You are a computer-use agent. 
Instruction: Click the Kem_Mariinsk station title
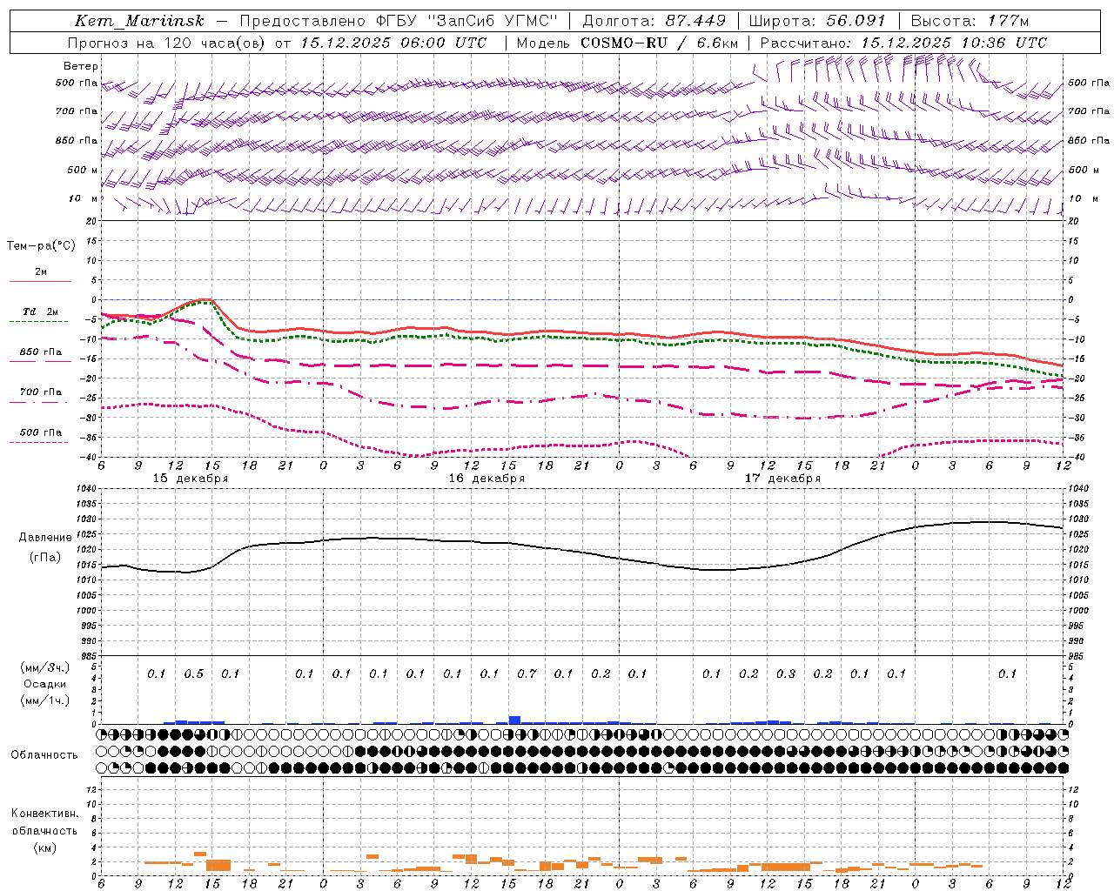[140, 21]
